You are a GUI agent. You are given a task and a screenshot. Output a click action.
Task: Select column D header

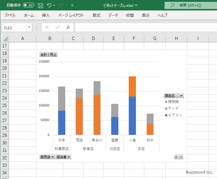[x=93, y=38]
